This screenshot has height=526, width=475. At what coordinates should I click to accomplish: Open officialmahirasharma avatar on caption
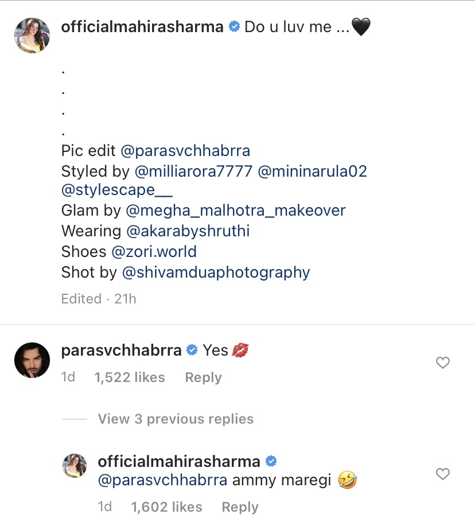coord(32,35)
